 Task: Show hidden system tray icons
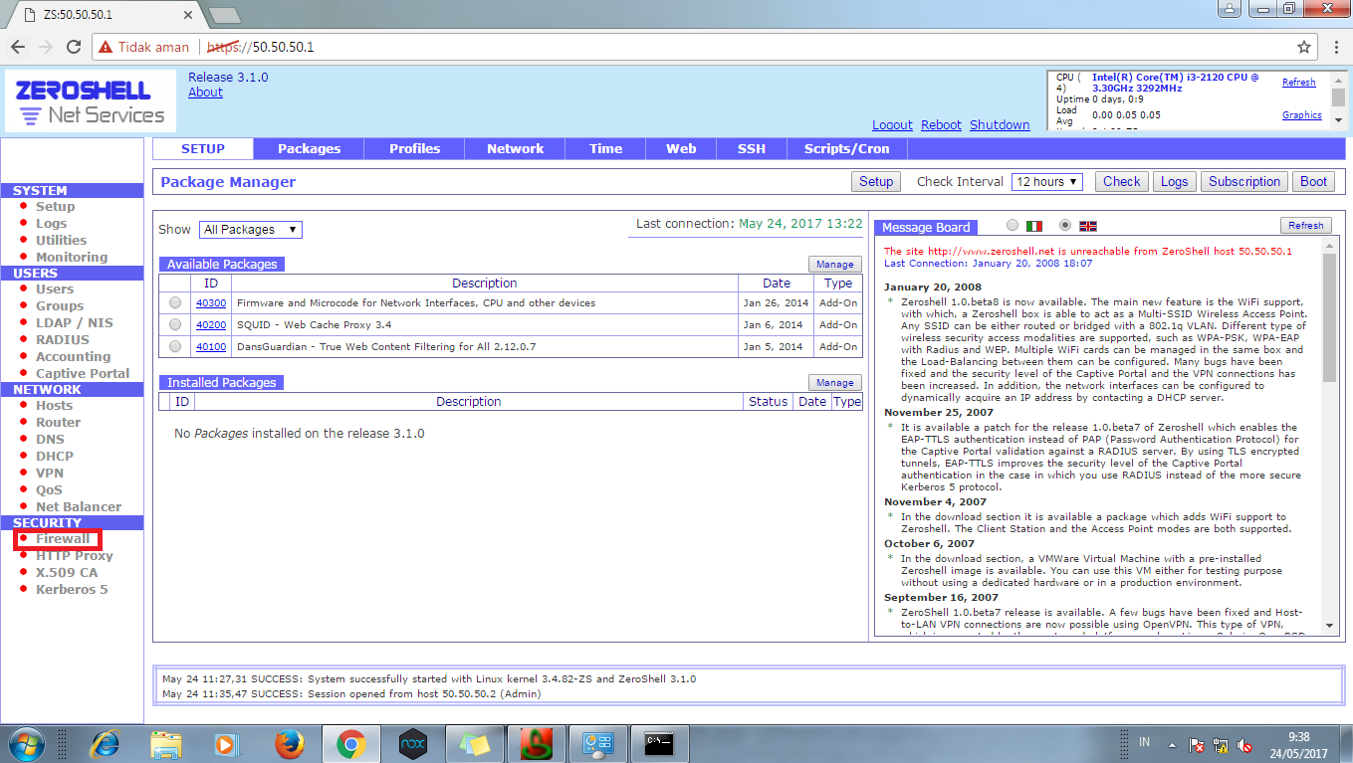pyautogui.click(x=1172, y=744)
